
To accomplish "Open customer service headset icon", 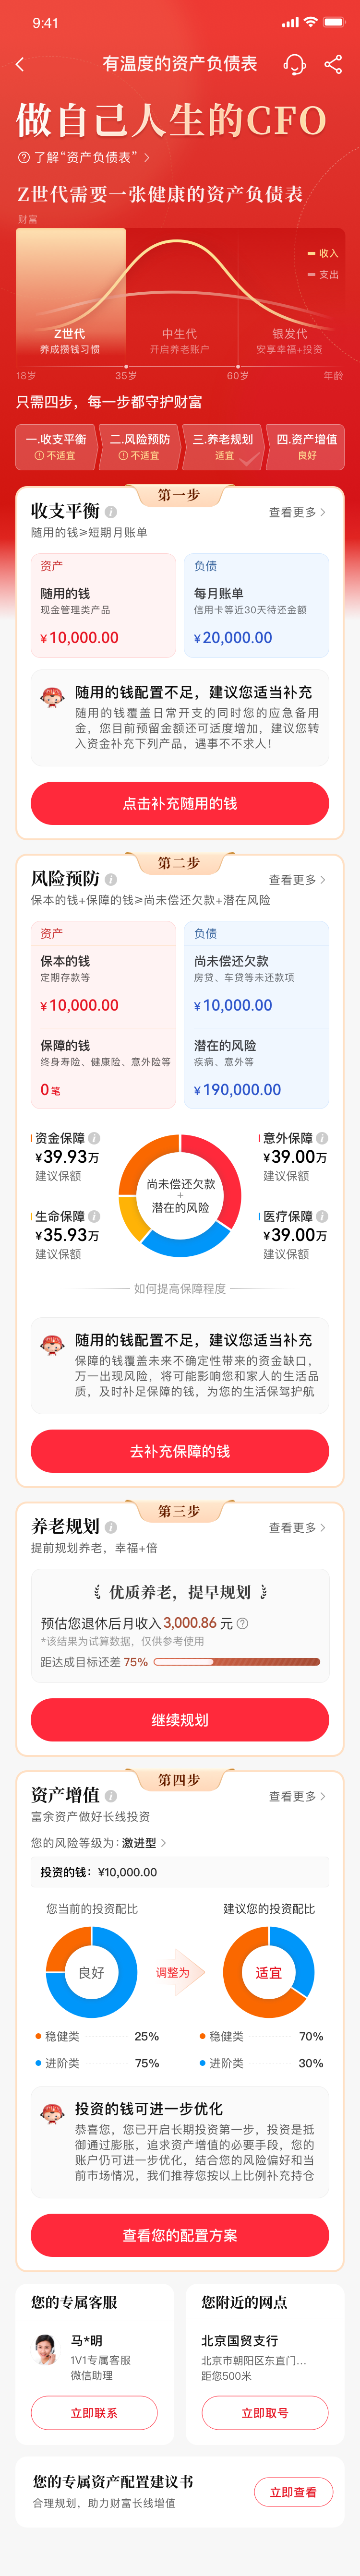I will click(x=294, y=64).
